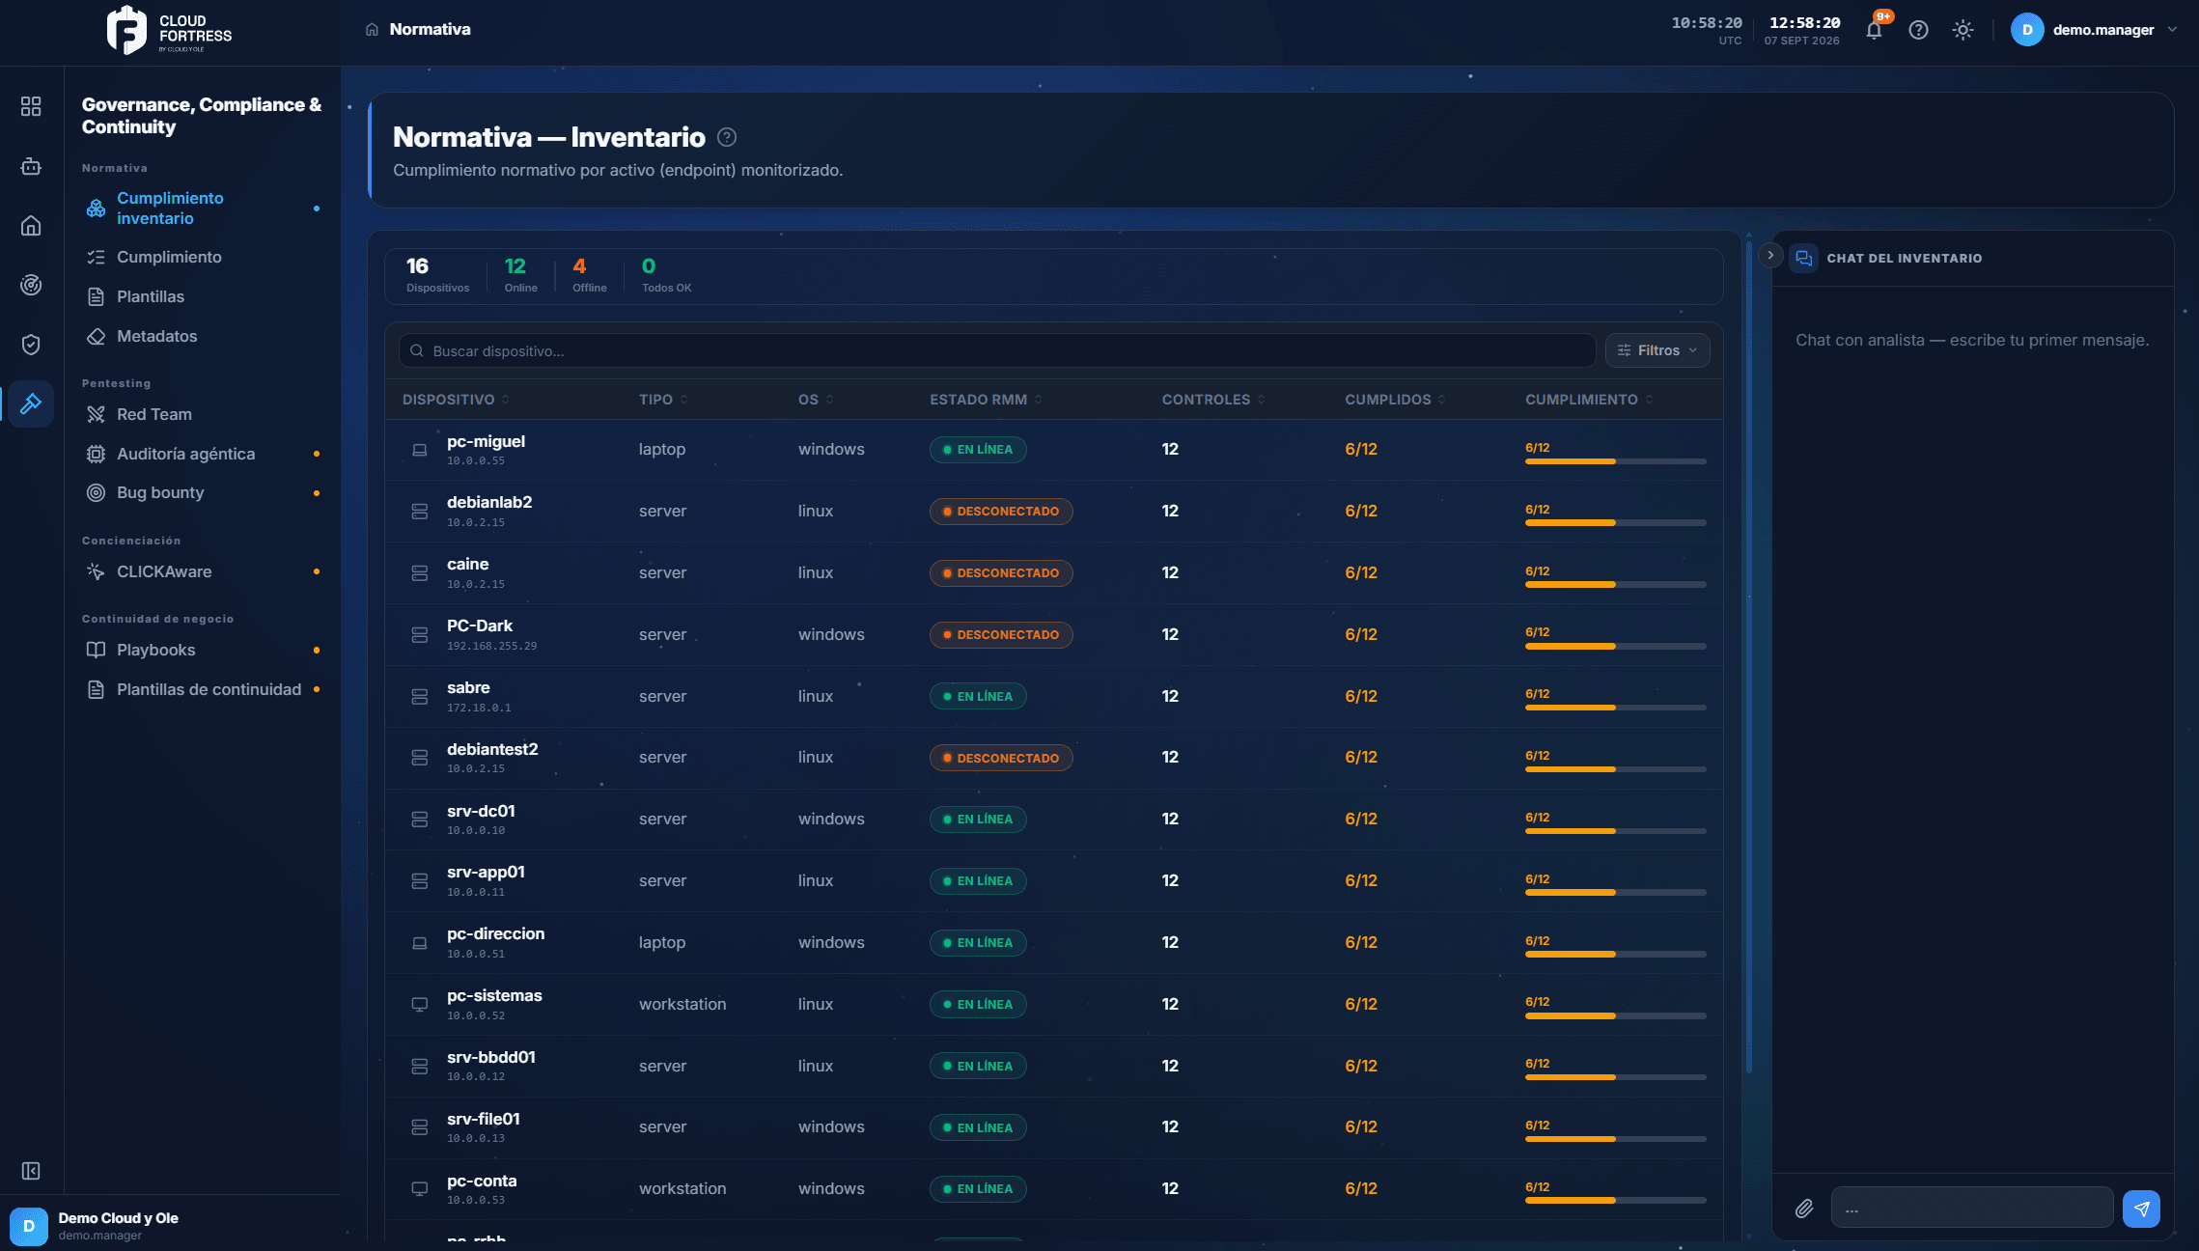Open Cumplimiento inventario menu item
This screenshot has height=1251, width=2199.
tap(203, 208)
